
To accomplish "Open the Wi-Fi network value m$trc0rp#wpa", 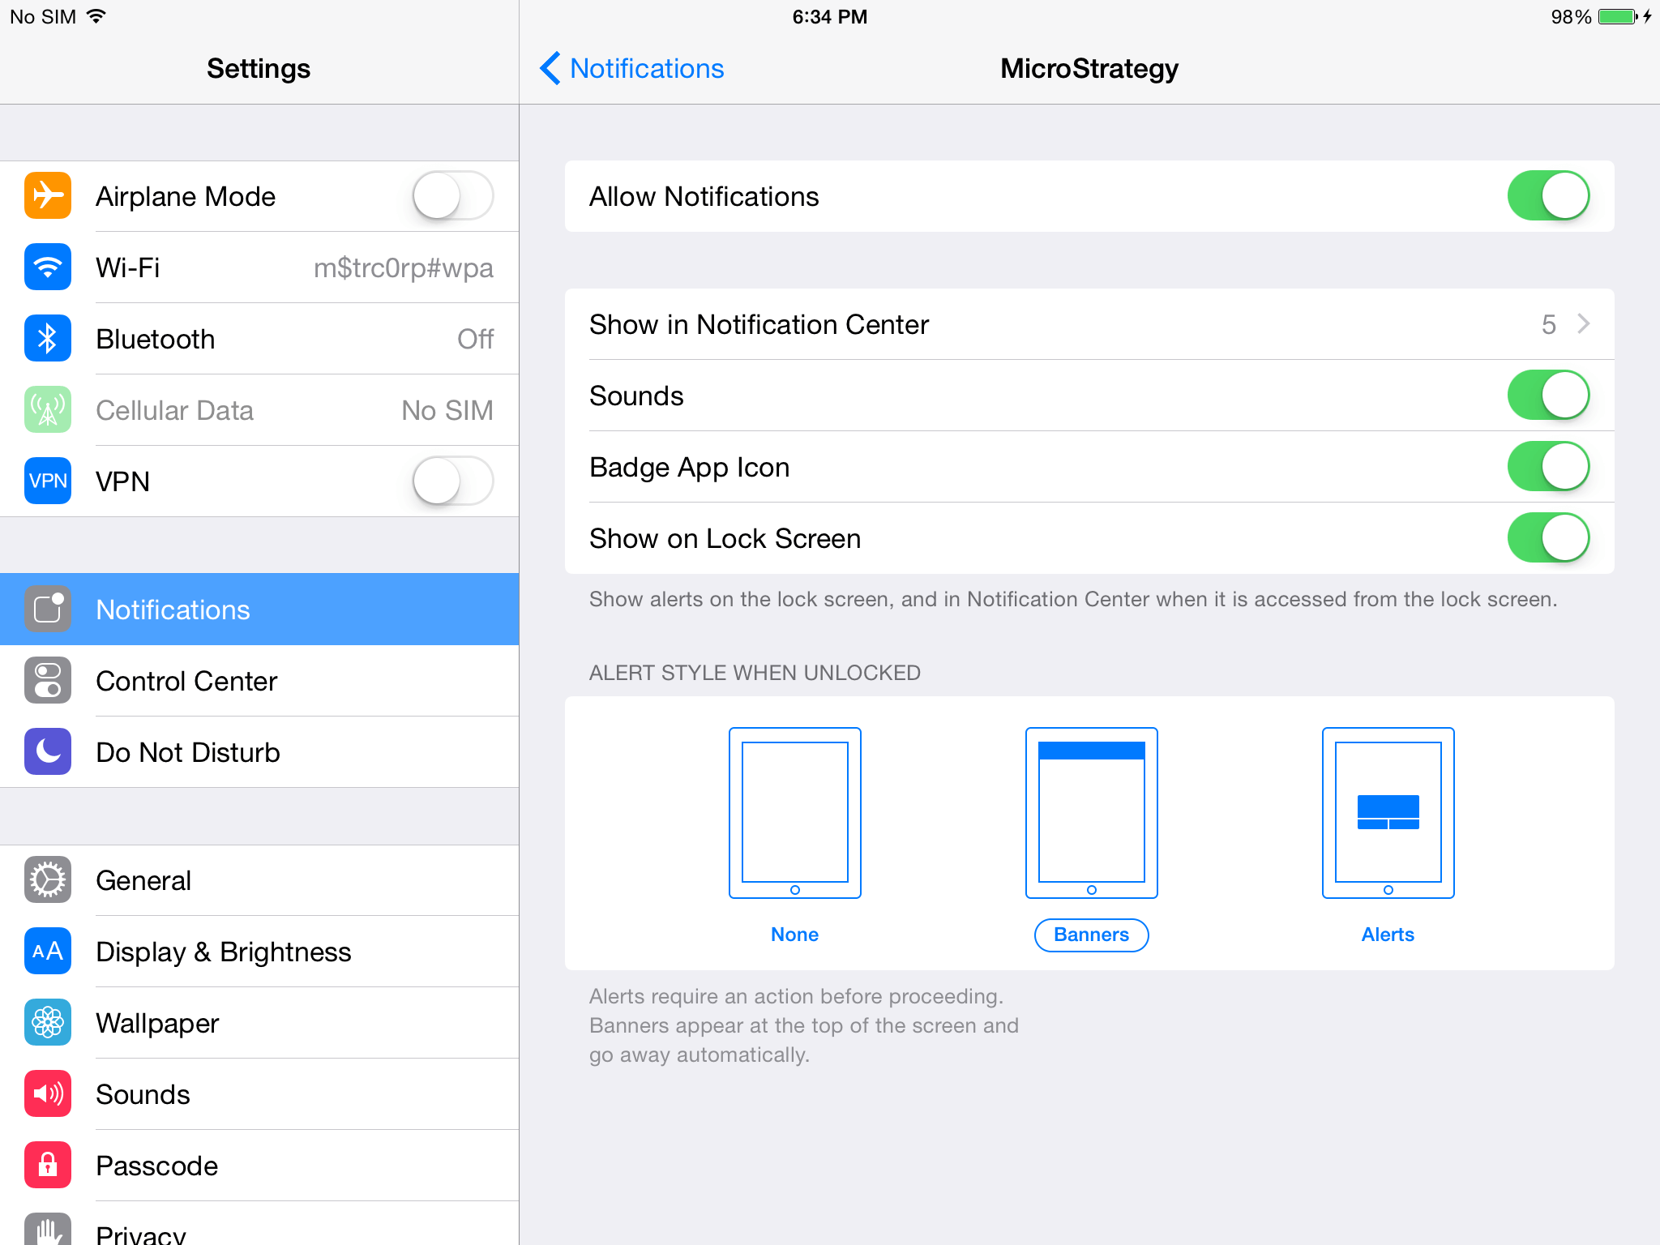I will coord(404,267).
